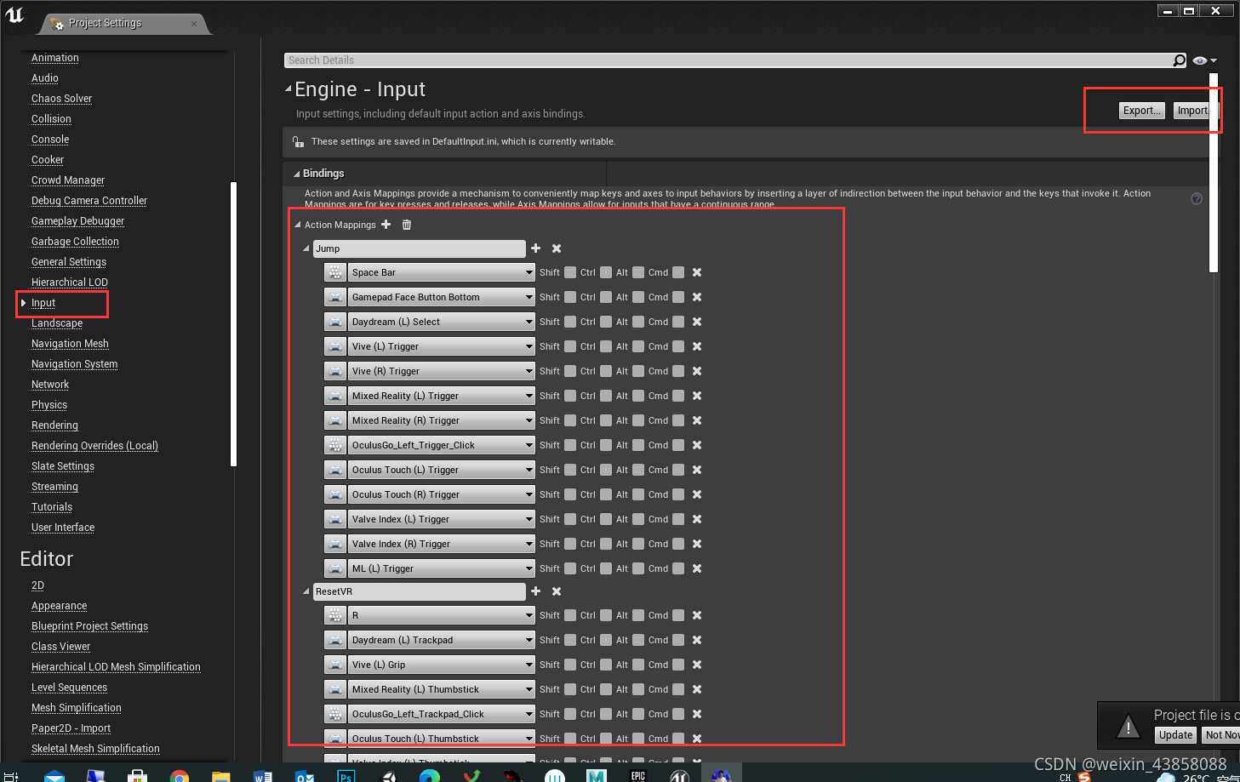
Task: Delete the Space Bar binding row
Action: [697, 272]
